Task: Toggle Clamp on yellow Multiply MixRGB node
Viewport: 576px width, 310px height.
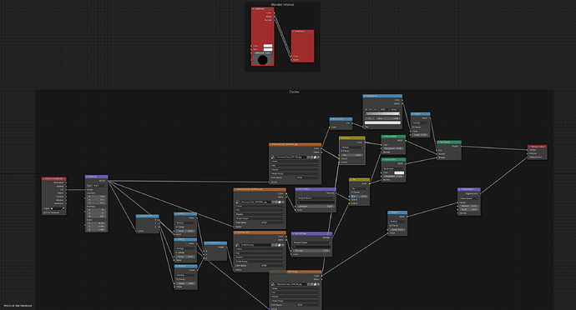Action: tap(342, 151)
